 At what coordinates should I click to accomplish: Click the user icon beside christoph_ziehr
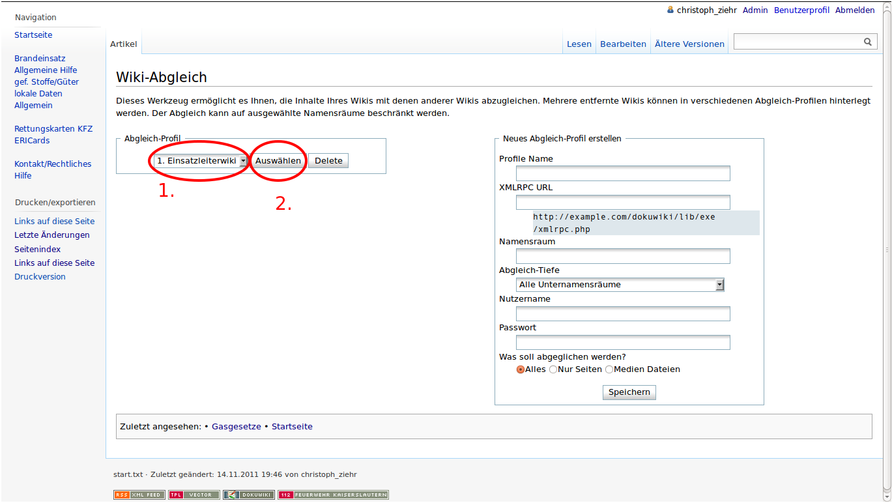tap(670, 10)
